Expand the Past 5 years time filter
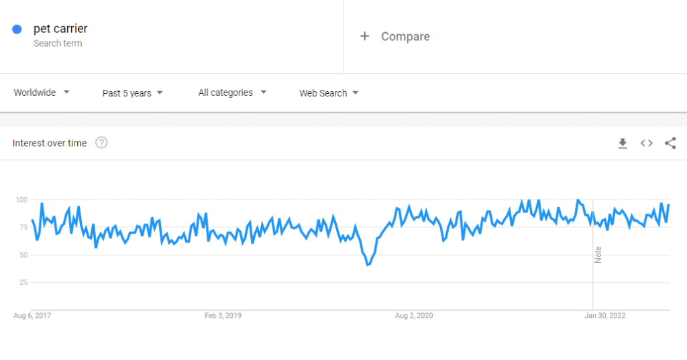This screenshot has width=687, height=360. click(132, 93)
